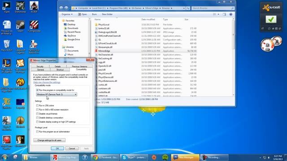Expand the address bar history dropdown
The width and height of the screenshot is (287, 161).
(184, 8)
